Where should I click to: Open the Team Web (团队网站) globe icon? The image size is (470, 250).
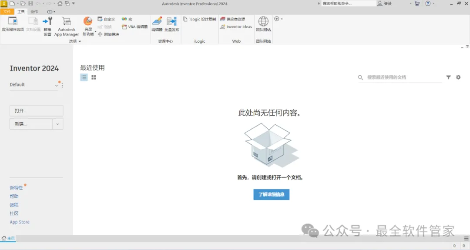pos(263,21)
